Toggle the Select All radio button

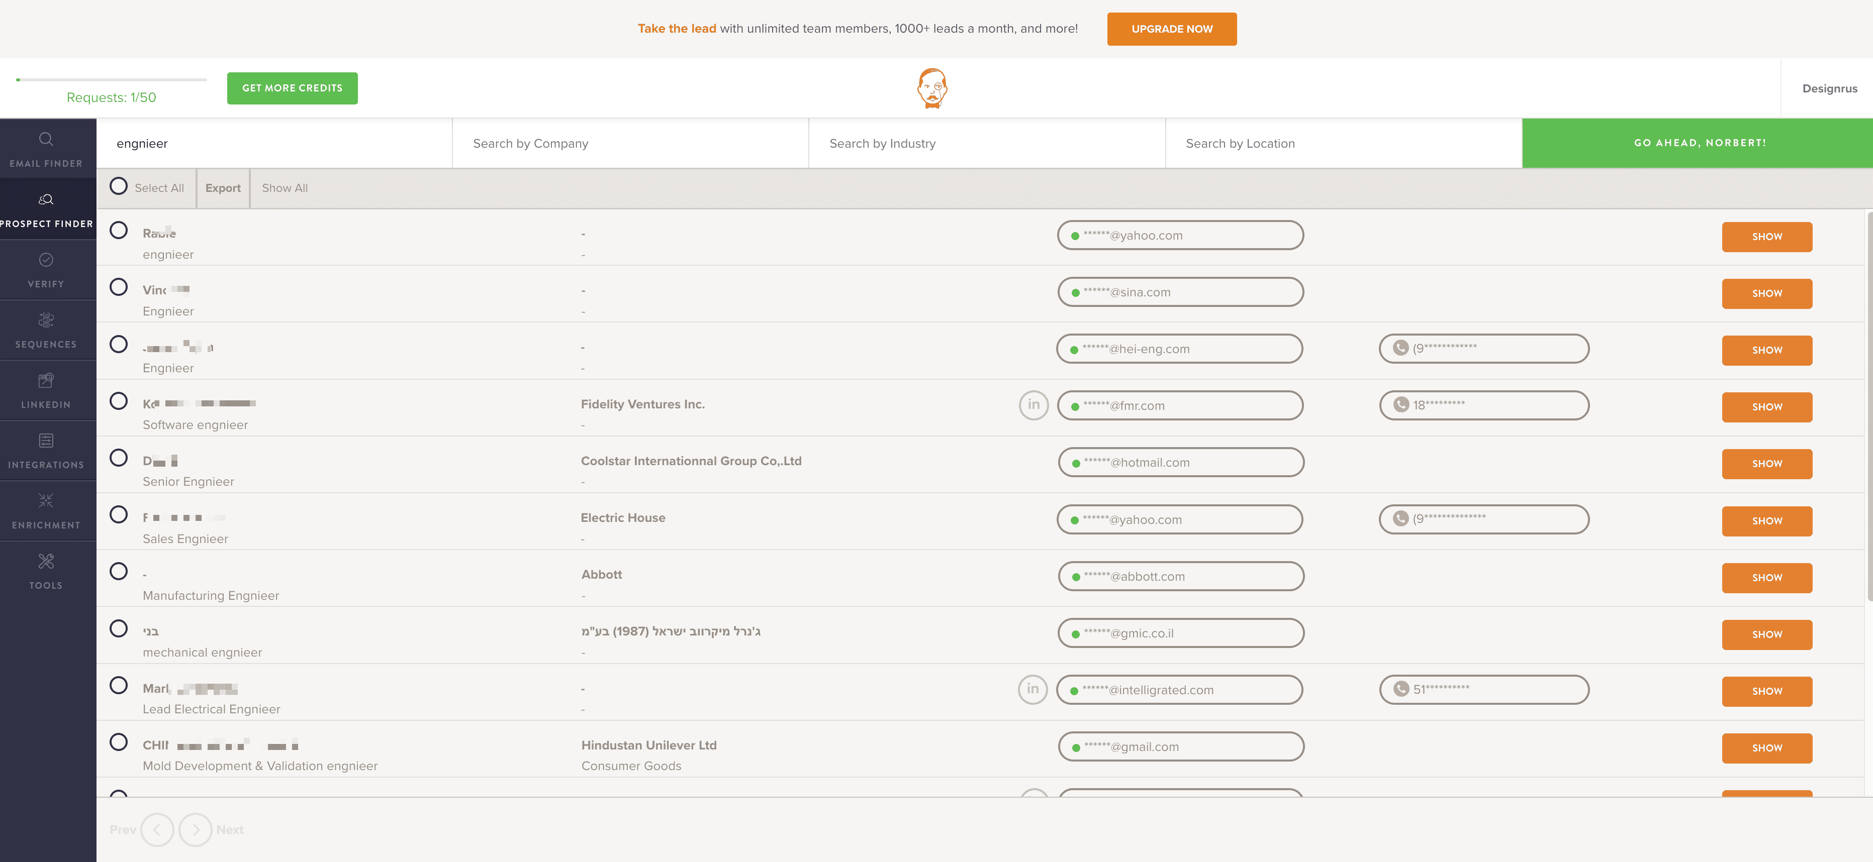(119, 187)
